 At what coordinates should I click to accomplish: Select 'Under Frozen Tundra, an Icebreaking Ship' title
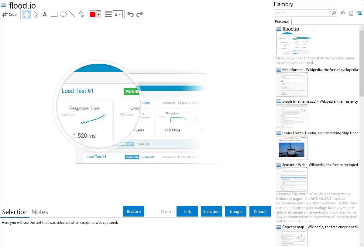(320, 133)
